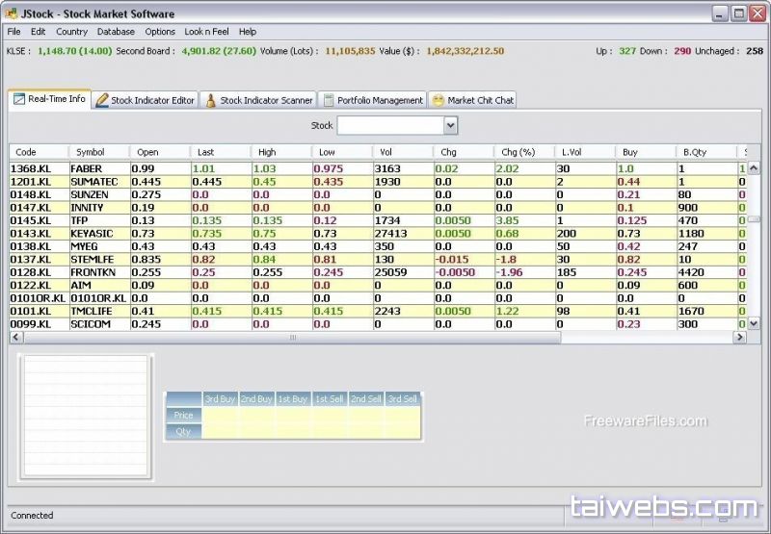
Task: Expand the Stock combo box dropdown arrow
Action: 450,126
